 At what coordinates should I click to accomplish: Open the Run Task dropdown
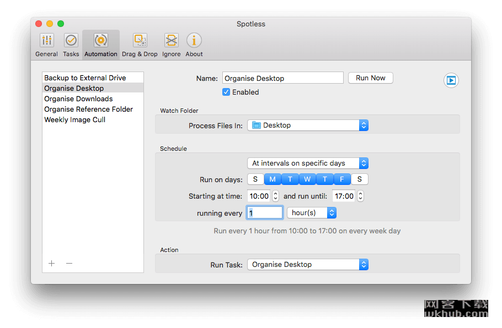(x=308, y=265)
